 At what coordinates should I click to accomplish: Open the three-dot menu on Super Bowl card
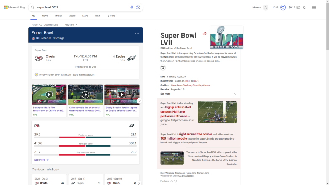coord(137,33)
